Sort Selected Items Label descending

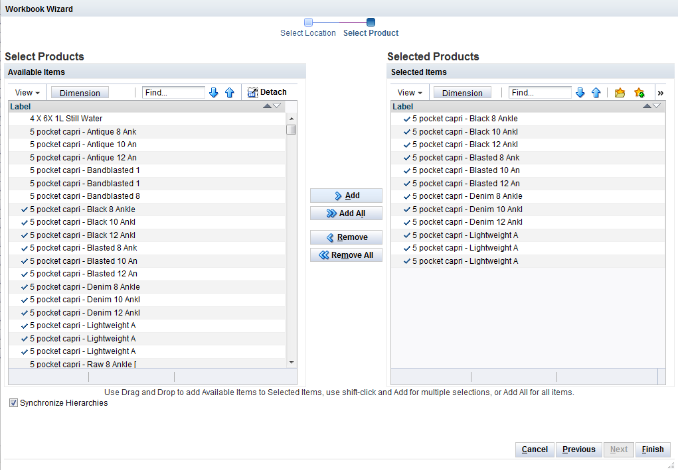point(656,106)
